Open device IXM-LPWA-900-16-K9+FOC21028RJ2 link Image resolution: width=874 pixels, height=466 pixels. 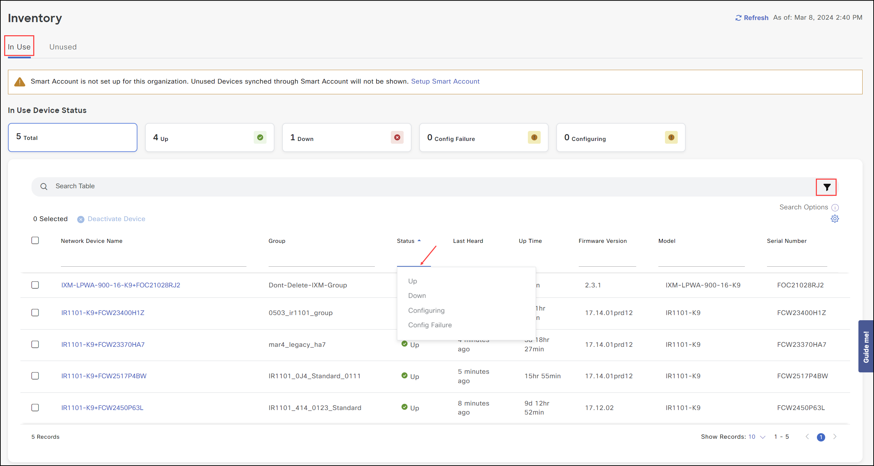click(x=121, y=285)
